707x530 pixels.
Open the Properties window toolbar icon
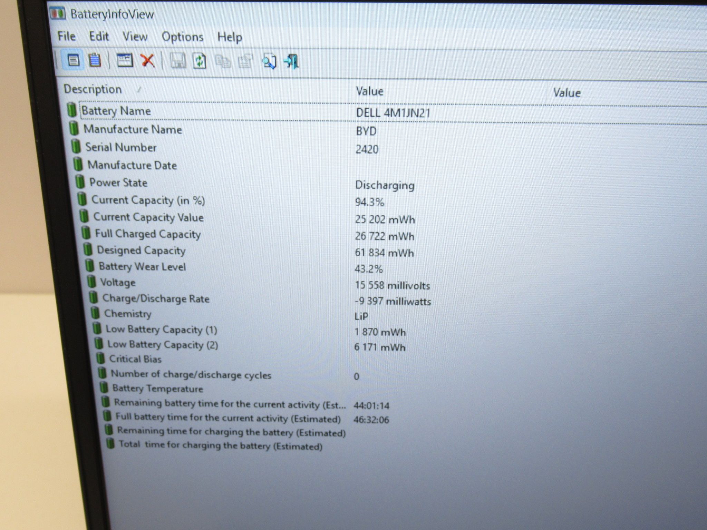pos(125,60)
